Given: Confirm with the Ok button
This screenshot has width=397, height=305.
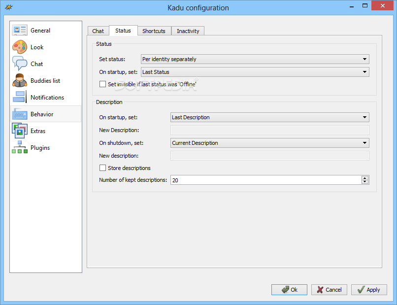Looking at the screenshot, I should pos(289,290).
